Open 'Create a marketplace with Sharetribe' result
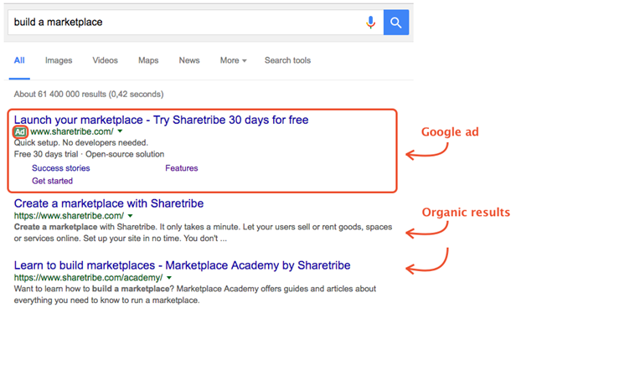This screenshot has height=385, width=619. (109, 203)
